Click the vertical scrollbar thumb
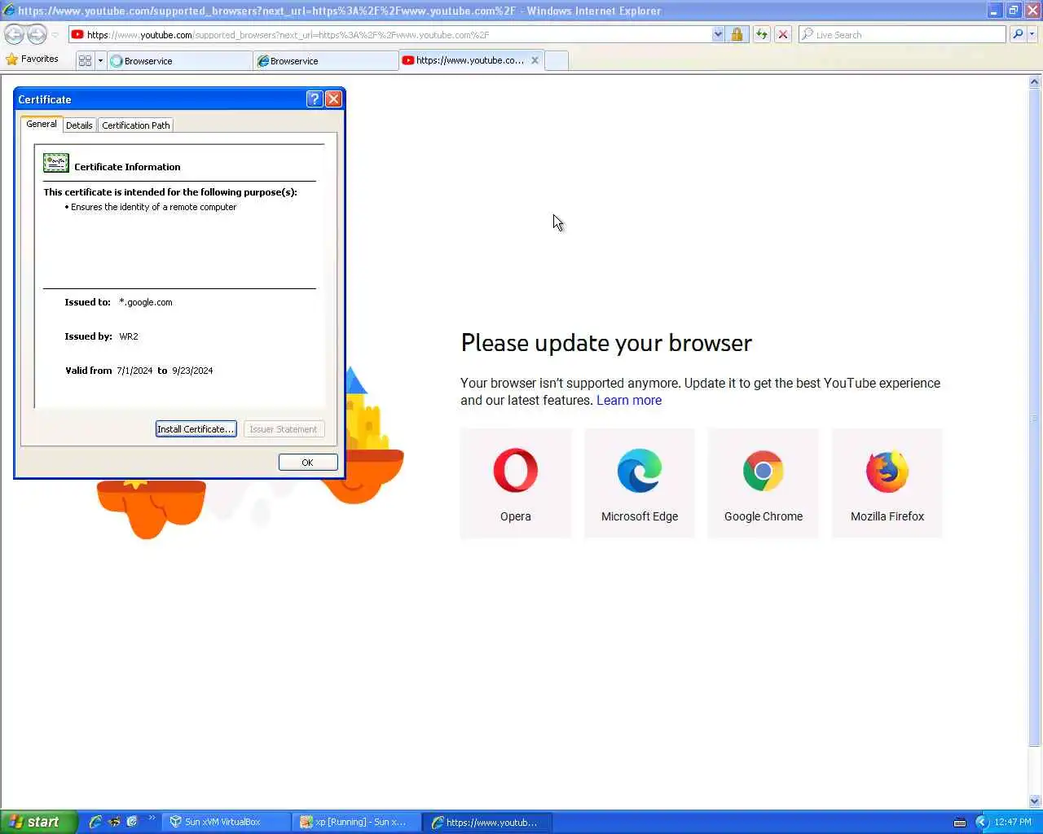Image resolution: width=1043 pixels, height=834 pixels. (x=1035, y=417)
